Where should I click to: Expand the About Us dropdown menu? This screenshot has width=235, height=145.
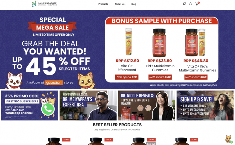121,4
